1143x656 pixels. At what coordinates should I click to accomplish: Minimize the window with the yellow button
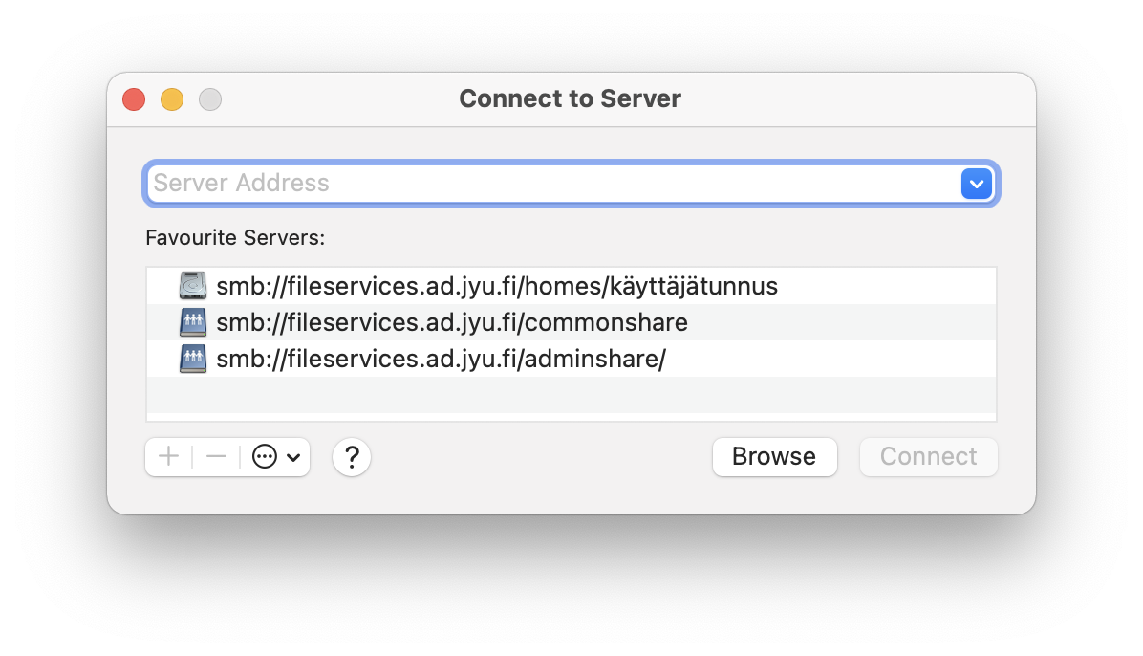(x=172, y=99)
